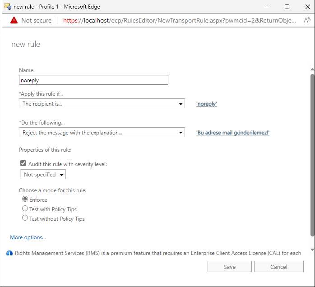Click the blue info icon beside Rights Management text
The height and width of the screenshot is (287, 315).
point(9,253)
